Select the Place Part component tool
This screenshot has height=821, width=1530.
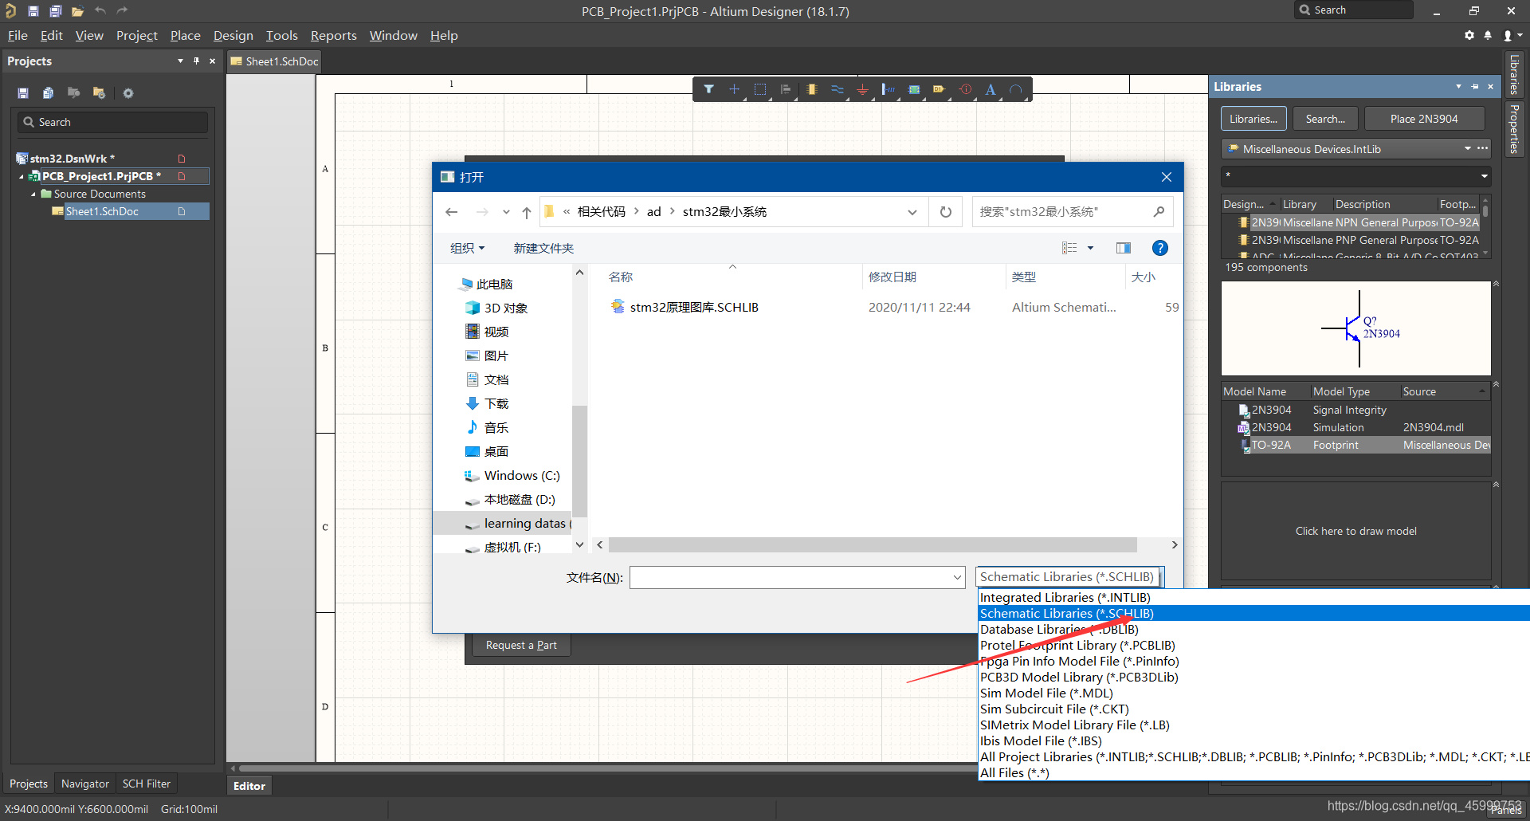(x=811, y=89)
